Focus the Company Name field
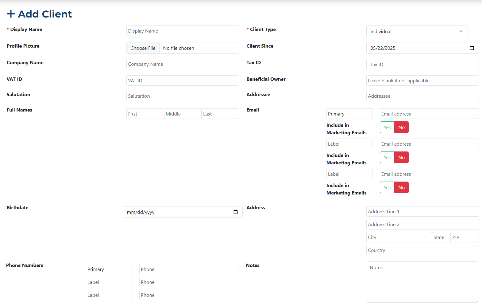 tap(183, 64)
